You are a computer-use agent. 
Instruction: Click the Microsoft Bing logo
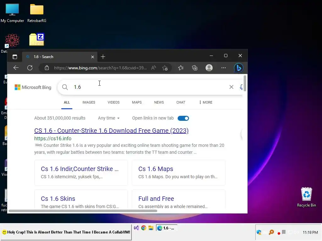[33, 87]
